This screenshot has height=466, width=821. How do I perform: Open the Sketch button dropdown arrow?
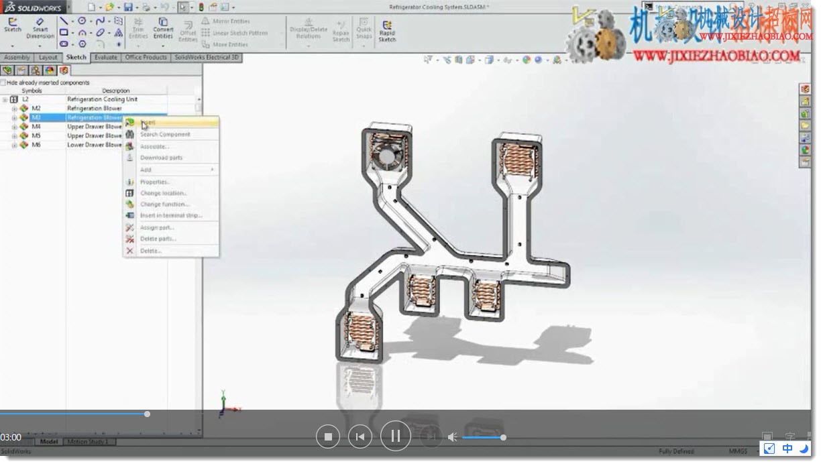point(13,45)
